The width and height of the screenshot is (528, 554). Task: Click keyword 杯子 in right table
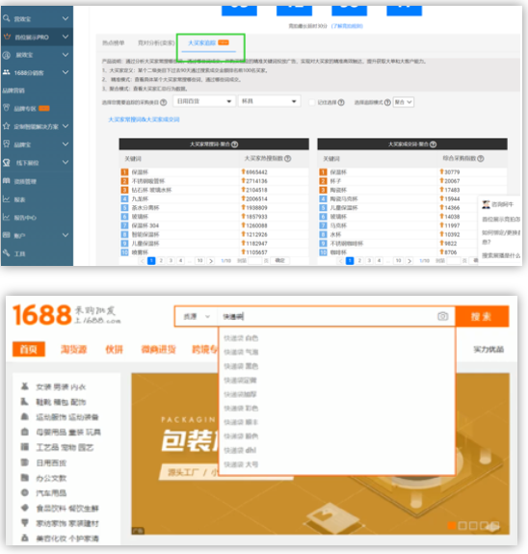pyautogui.click(x=335, y=181)
